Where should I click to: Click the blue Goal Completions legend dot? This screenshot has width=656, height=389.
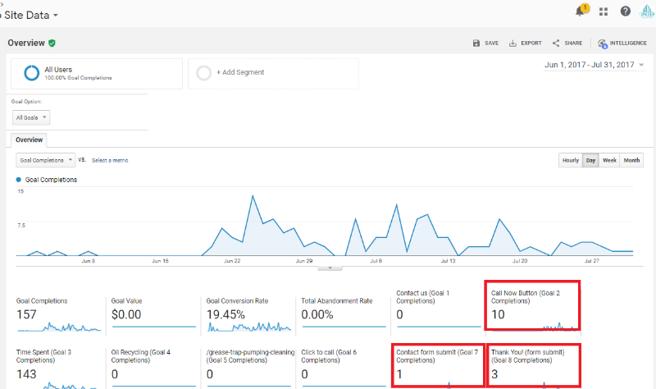[18, 180]
